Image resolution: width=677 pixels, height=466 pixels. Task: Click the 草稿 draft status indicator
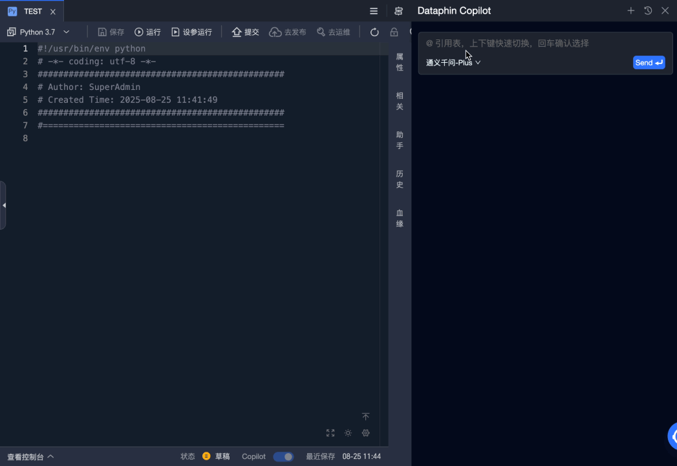point(217,456)
